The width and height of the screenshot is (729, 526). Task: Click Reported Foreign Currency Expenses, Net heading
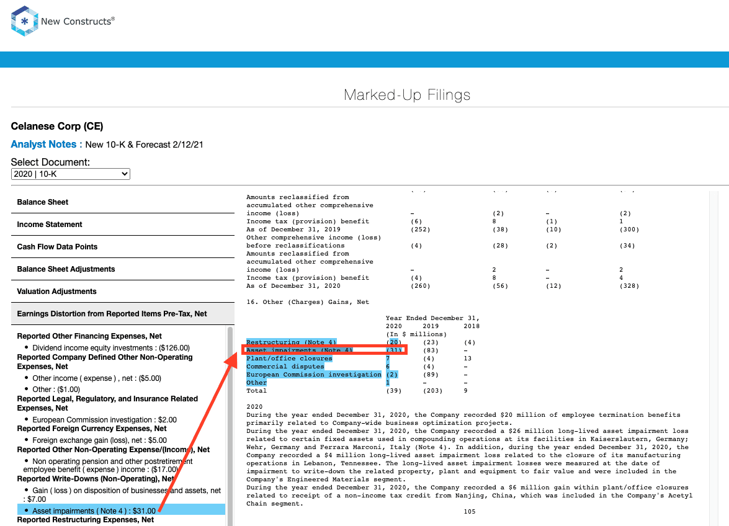pyautogui.click(x=92, y=429)
